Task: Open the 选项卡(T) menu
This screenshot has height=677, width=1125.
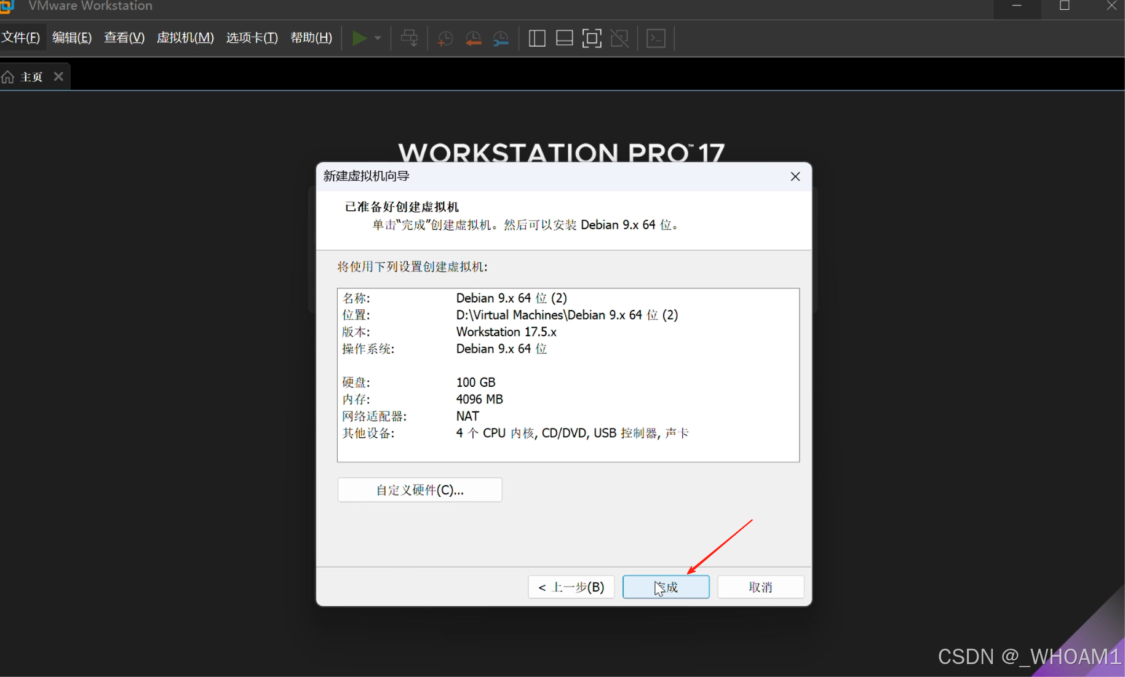Action: coord(252,38)
